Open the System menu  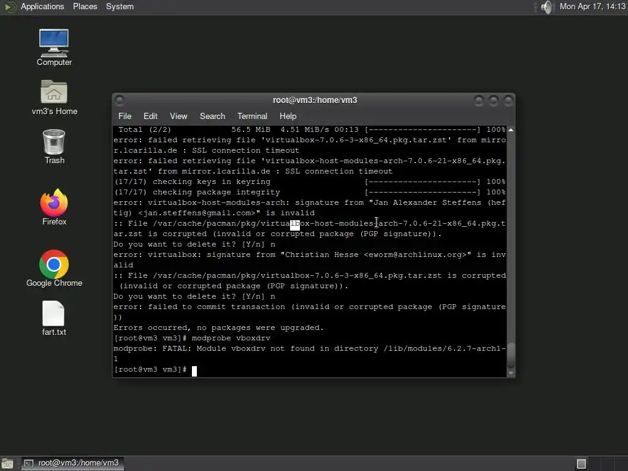[x=120, y=7]
